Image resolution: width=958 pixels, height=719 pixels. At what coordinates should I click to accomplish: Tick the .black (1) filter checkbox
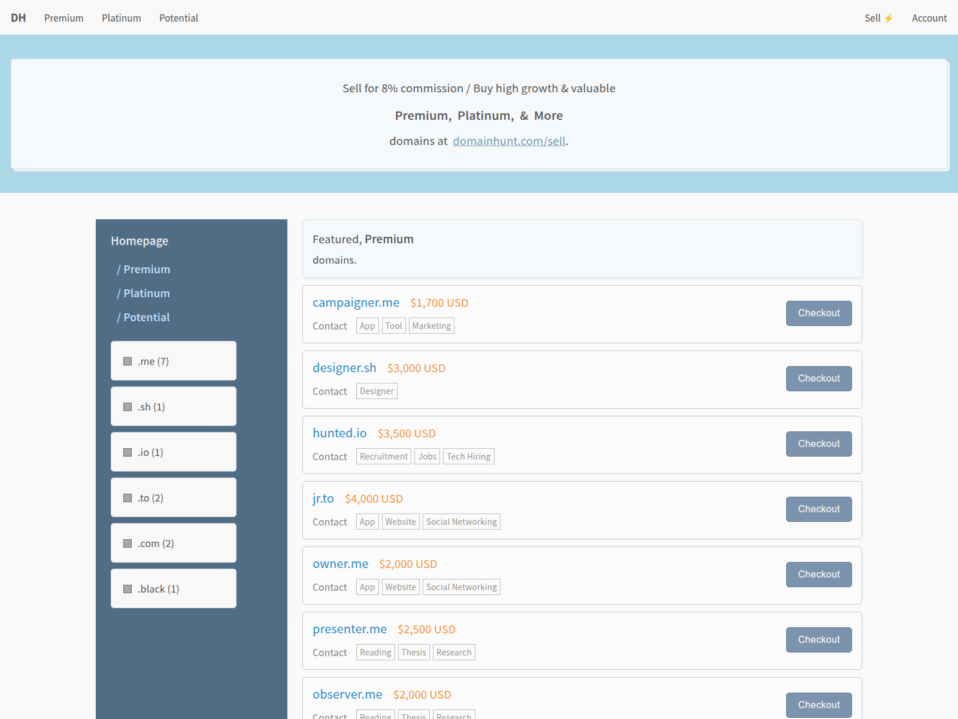(x=128, y=589)
